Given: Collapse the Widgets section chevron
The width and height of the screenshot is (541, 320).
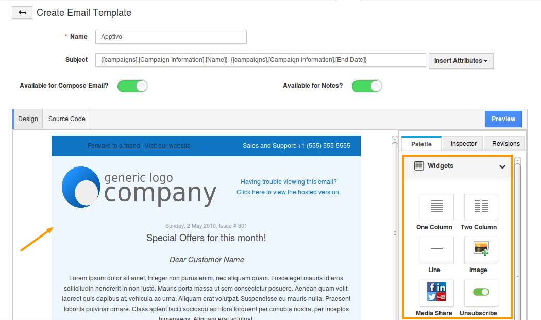Looking at the screenshot, I should point(502,167).
